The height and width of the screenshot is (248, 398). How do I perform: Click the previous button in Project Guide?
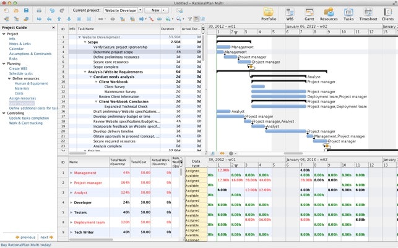(x=25, y=237)
